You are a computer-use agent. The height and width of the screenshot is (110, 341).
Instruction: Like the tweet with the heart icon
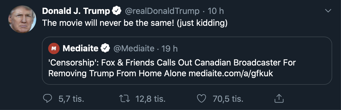pos(201,99)
